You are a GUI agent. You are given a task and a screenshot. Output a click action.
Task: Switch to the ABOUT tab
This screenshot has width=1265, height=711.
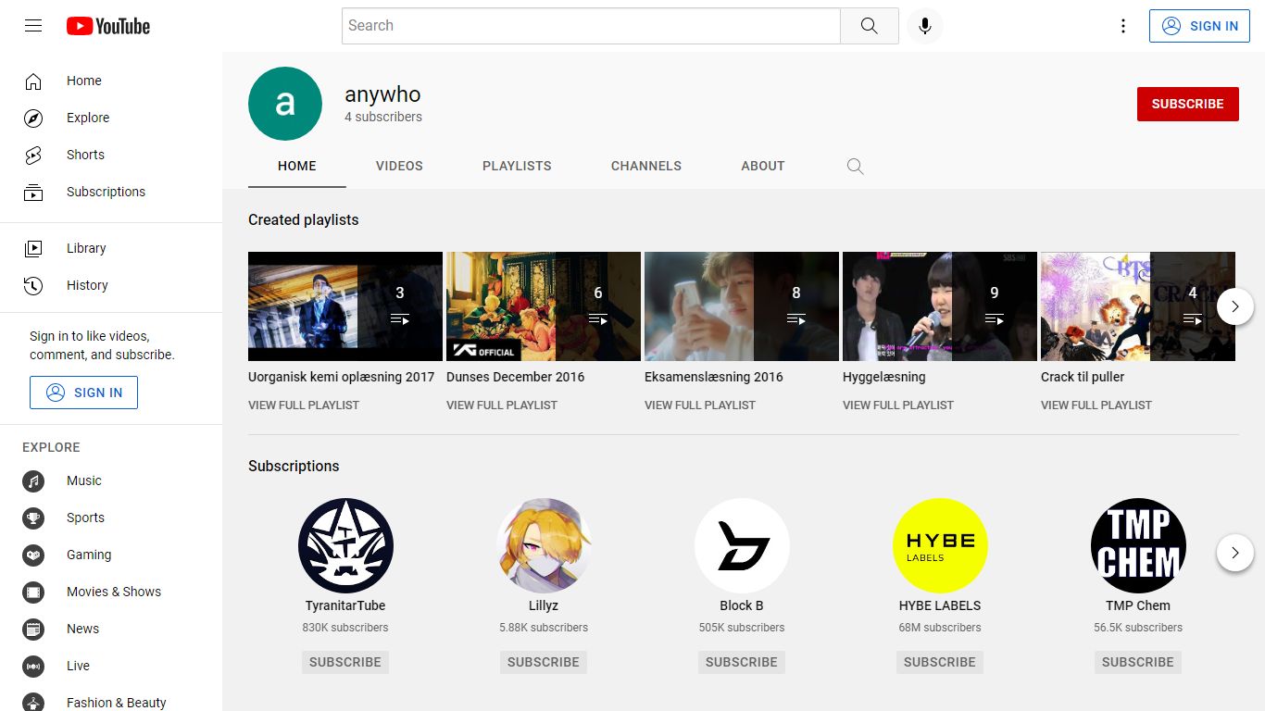(x=763, y=167)
